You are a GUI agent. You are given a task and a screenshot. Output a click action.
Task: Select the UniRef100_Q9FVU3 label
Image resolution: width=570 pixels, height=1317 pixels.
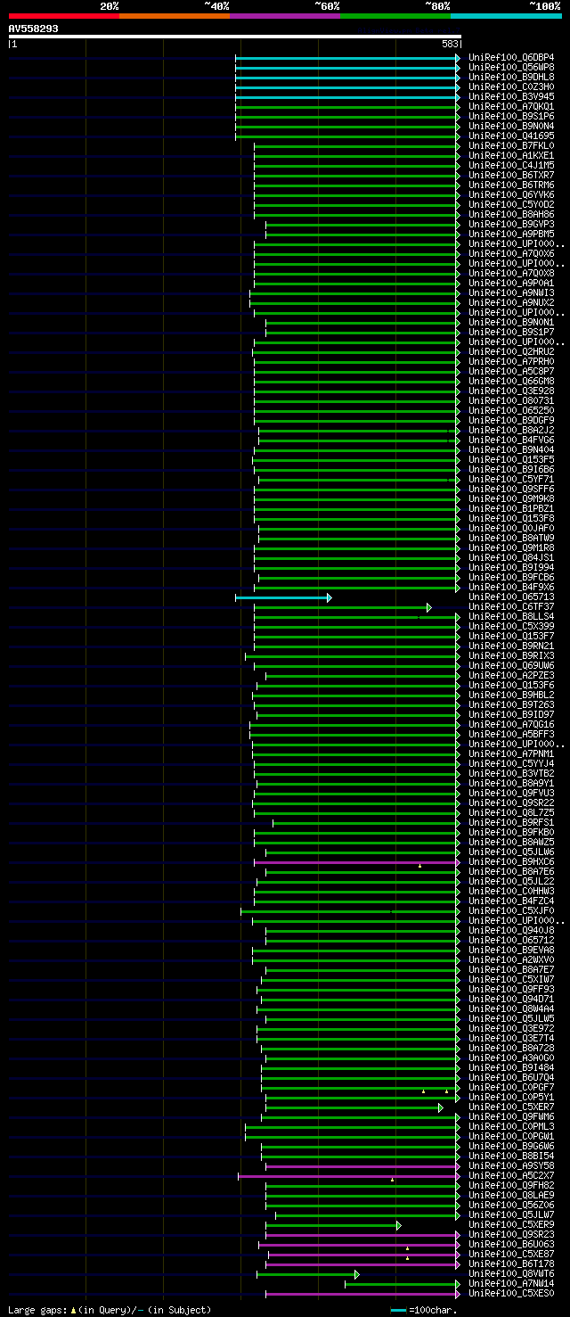click(511, 793)
